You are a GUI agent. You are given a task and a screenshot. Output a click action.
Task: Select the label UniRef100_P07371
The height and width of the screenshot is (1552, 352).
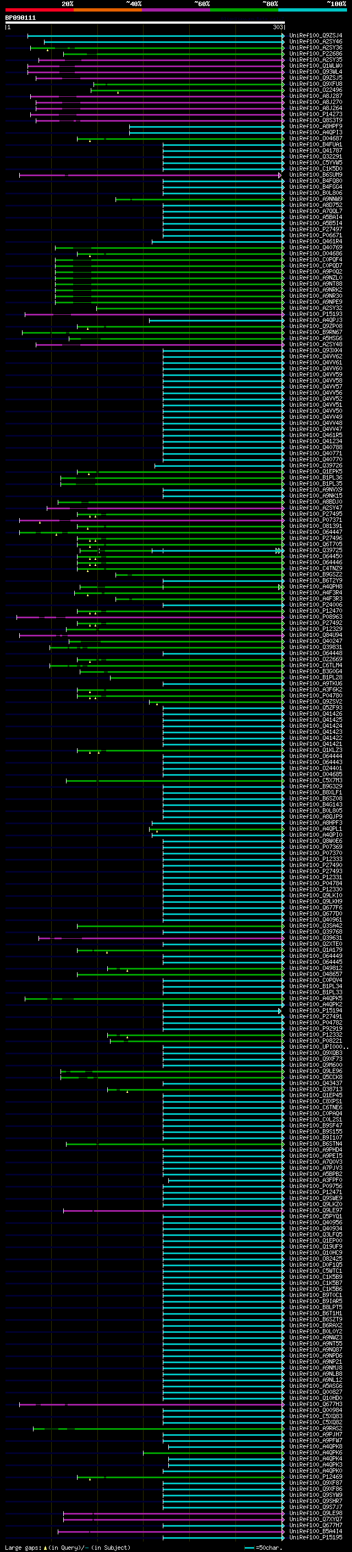[x=316, y=520]
